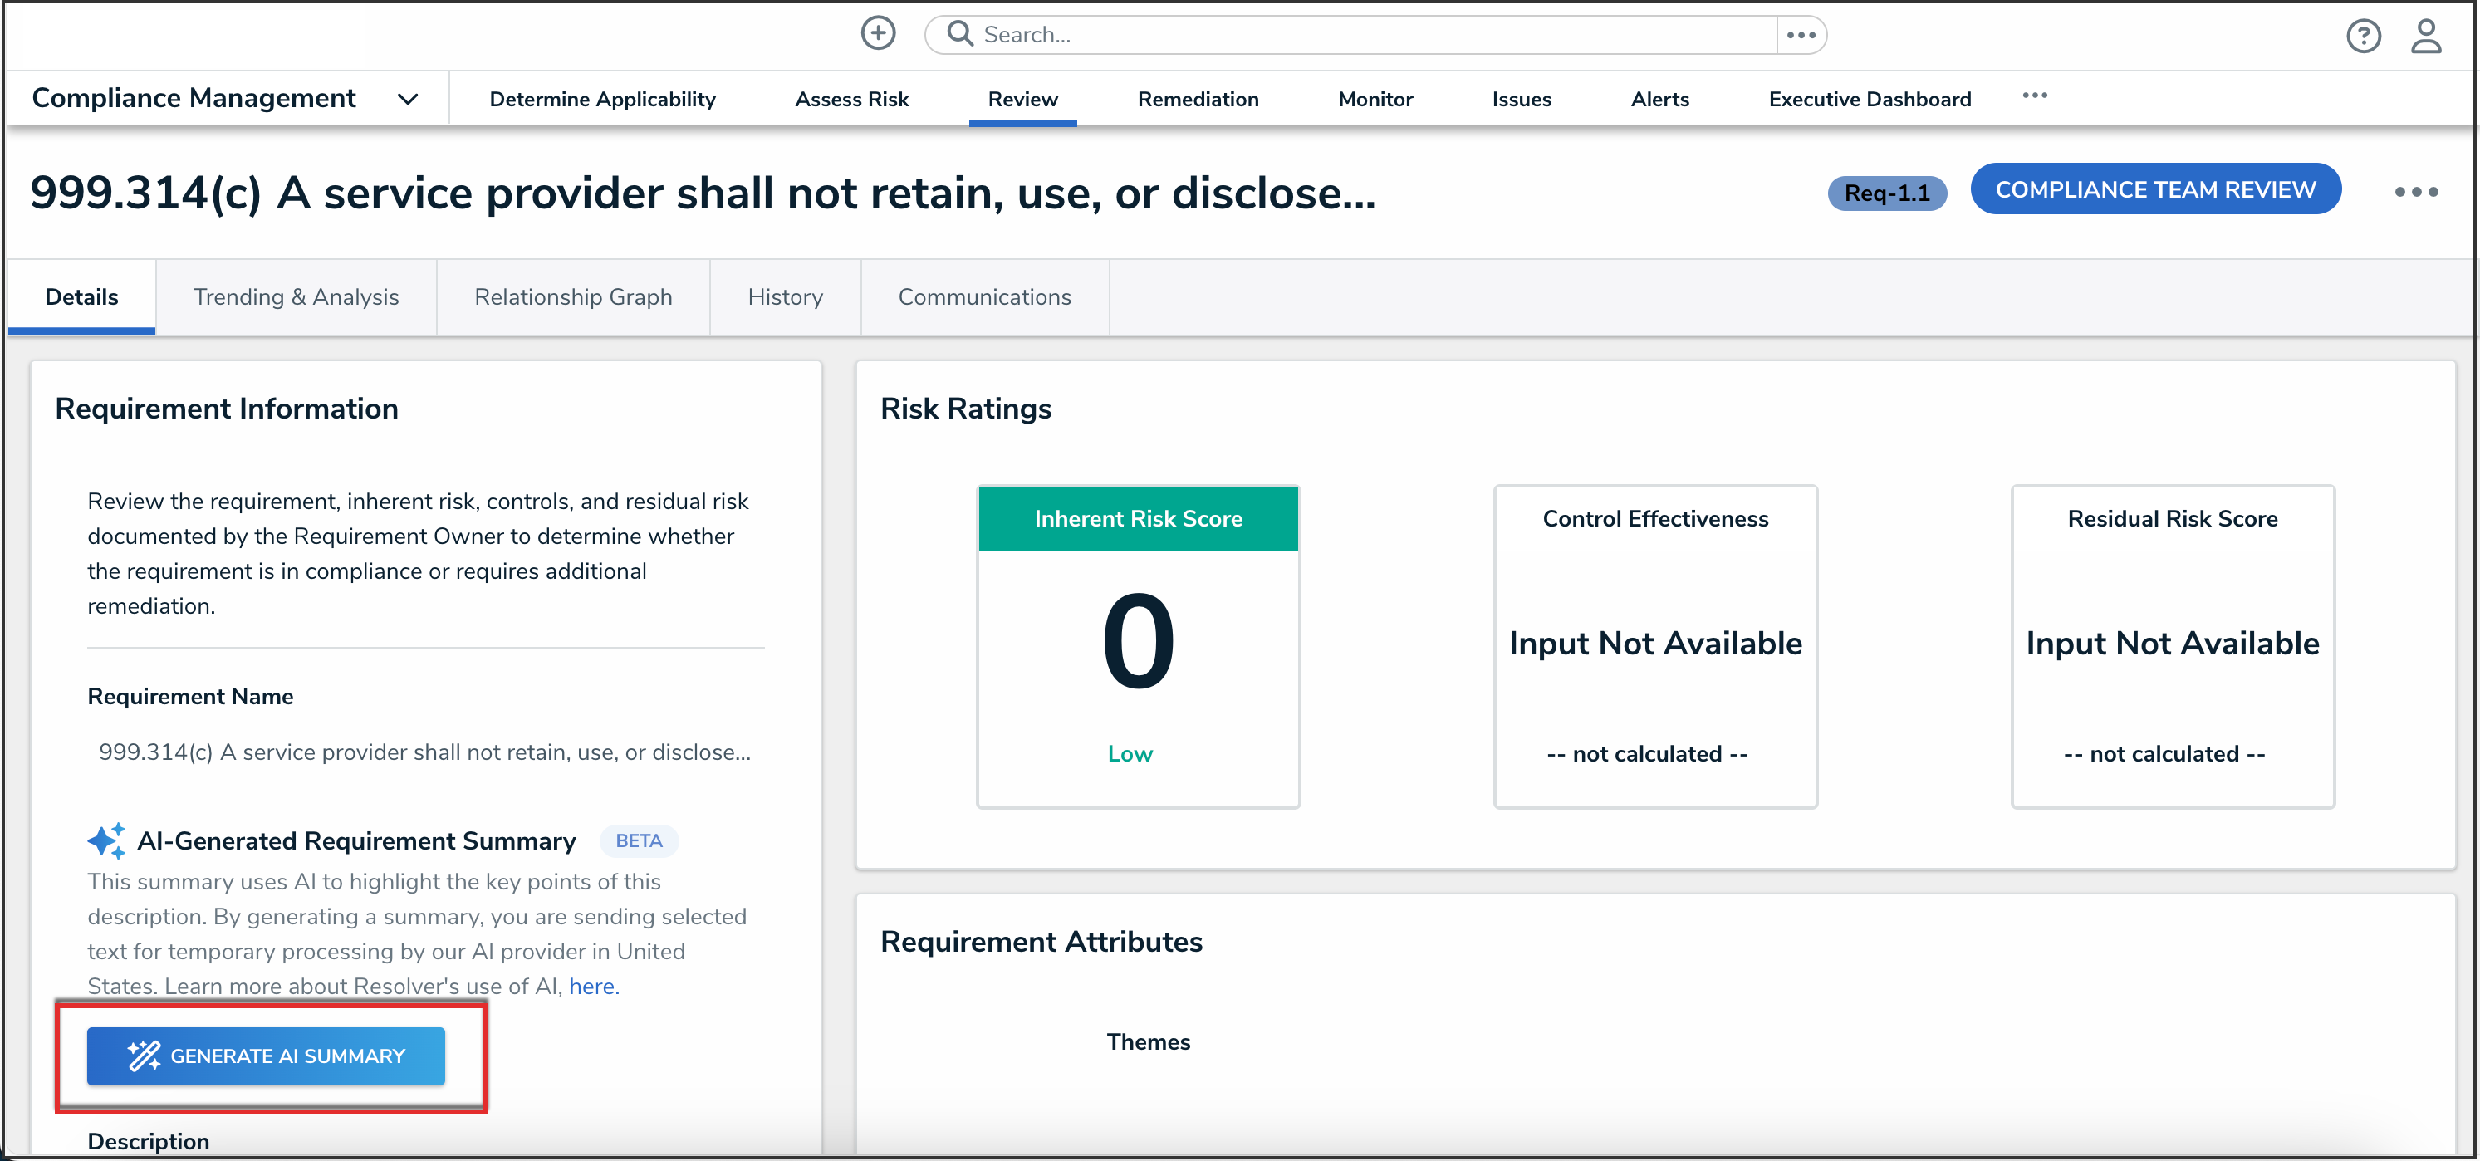
Task: Click the plus create-new icon
Action: pos(877,34)
